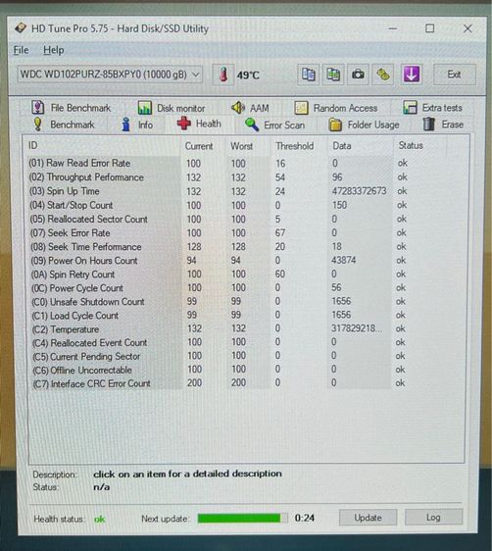
Task: Click the Log button
Action: pyautogui.click(x=433, y=518)
